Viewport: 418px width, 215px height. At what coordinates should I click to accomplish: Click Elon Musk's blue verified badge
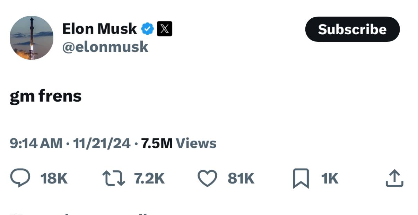pos(147,29)
